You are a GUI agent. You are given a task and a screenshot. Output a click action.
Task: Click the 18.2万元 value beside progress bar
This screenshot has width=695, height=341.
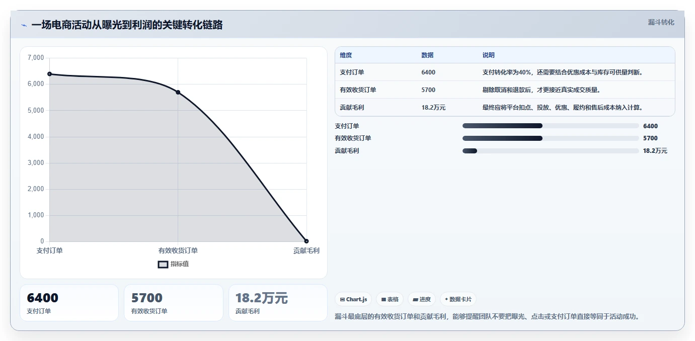[655, 151]
